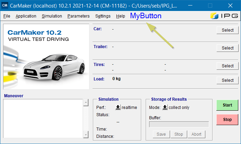This screenshot has height=144, width=241.
Task: Open the Simulation menu
Action: click(x=52, y=16)
